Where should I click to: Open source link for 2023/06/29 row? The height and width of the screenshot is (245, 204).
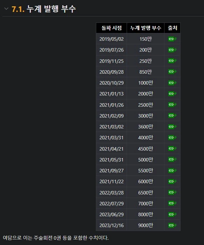tap(173, 214)
